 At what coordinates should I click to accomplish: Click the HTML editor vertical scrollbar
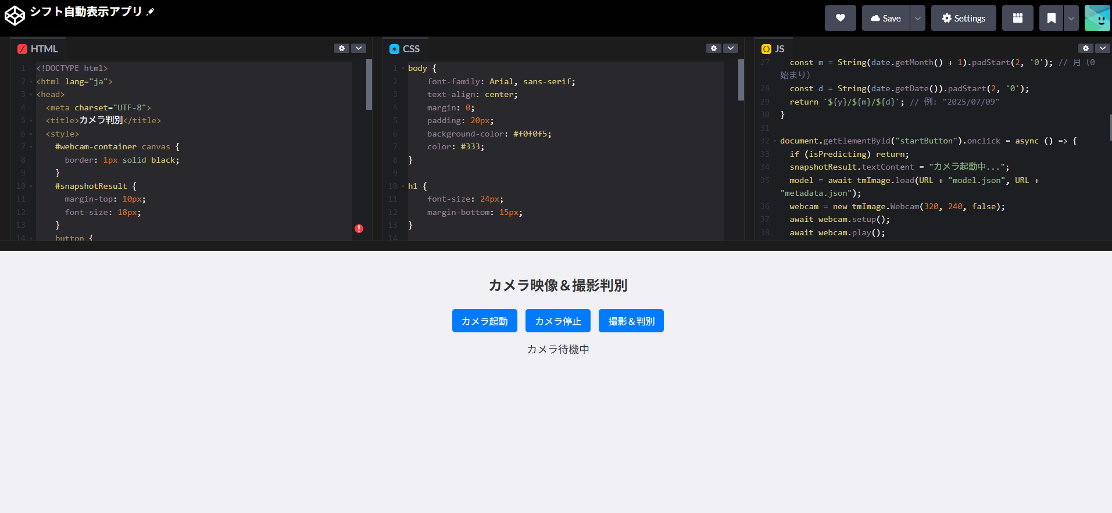[x=369, y=84]
